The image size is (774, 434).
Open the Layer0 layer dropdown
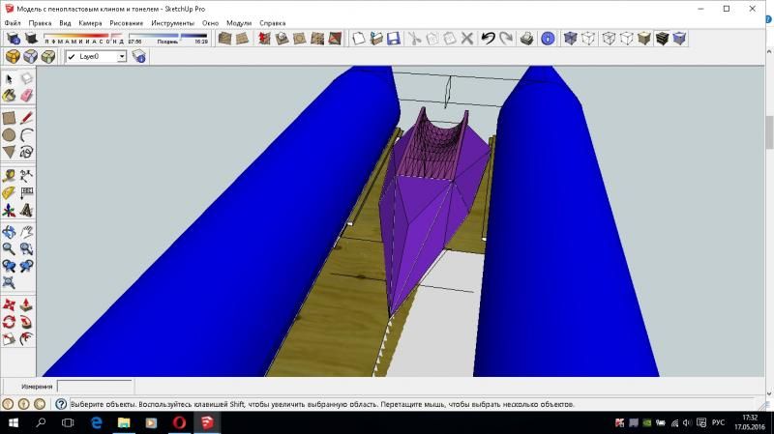tap(122, 56)
